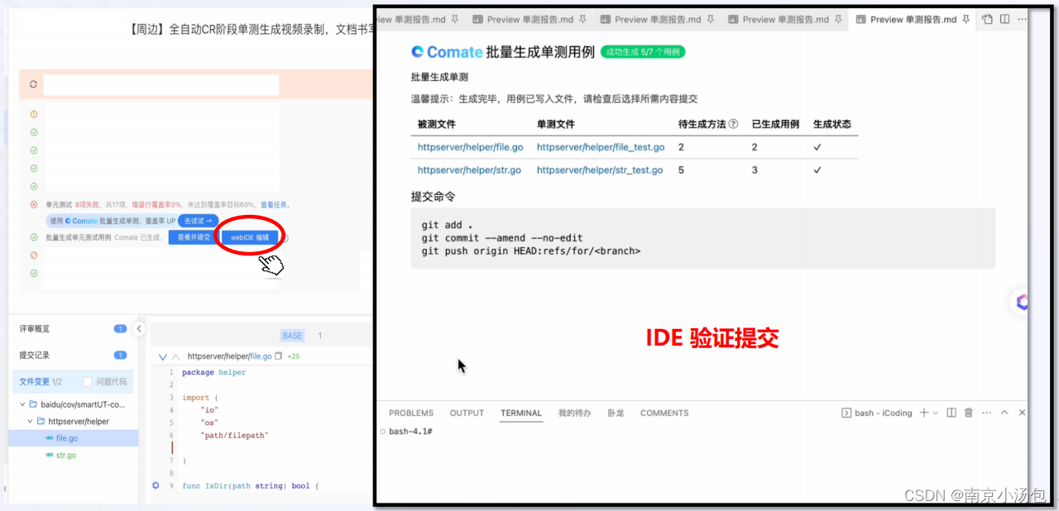Open the httpserver/helper/file_test.go link
This screenshot has height=511, width=1059.
601,147
